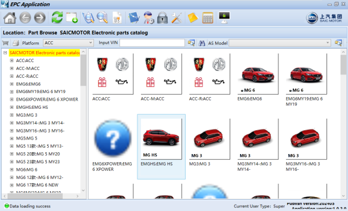The image size is (348, 211).
Task: Open the MG3MY14-:MG 3 MY14- thumbnail
Action: [x=258, y=139]
